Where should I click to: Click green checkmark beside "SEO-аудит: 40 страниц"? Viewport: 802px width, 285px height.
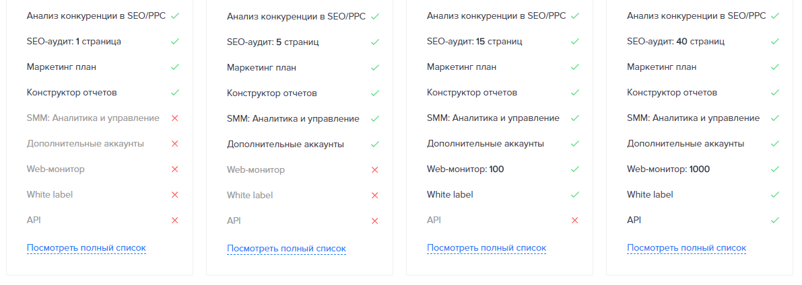tap(775, 42)
